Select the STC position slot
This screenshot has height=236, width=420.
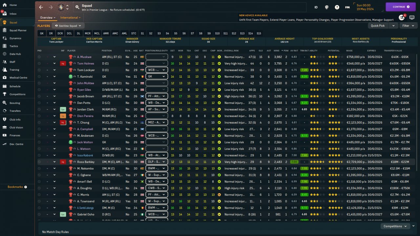pyautogui.click(x=134, y=33)
